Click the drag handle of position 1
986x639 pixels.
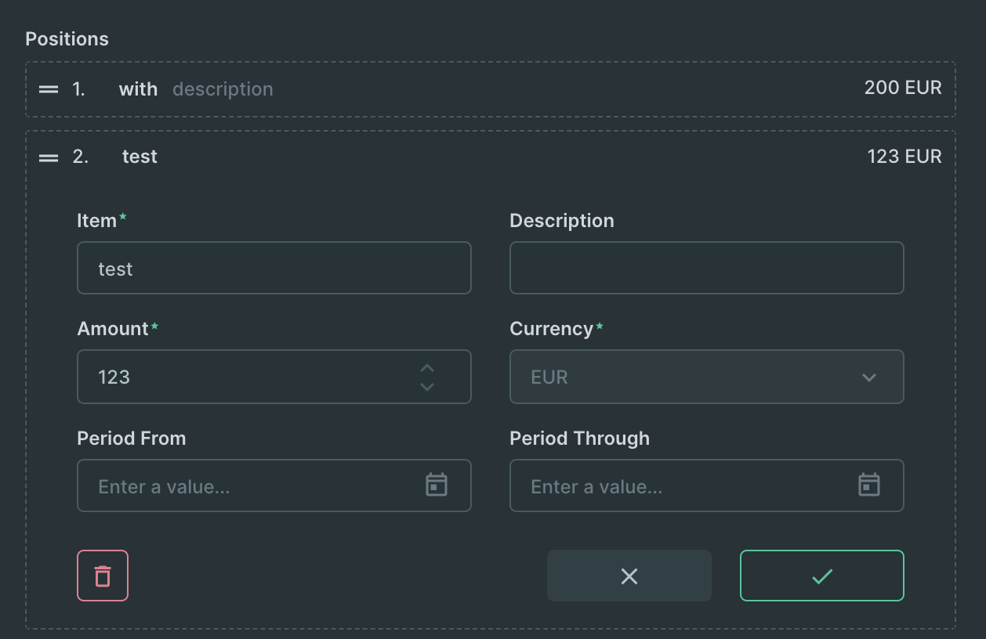tap(47, 88)
